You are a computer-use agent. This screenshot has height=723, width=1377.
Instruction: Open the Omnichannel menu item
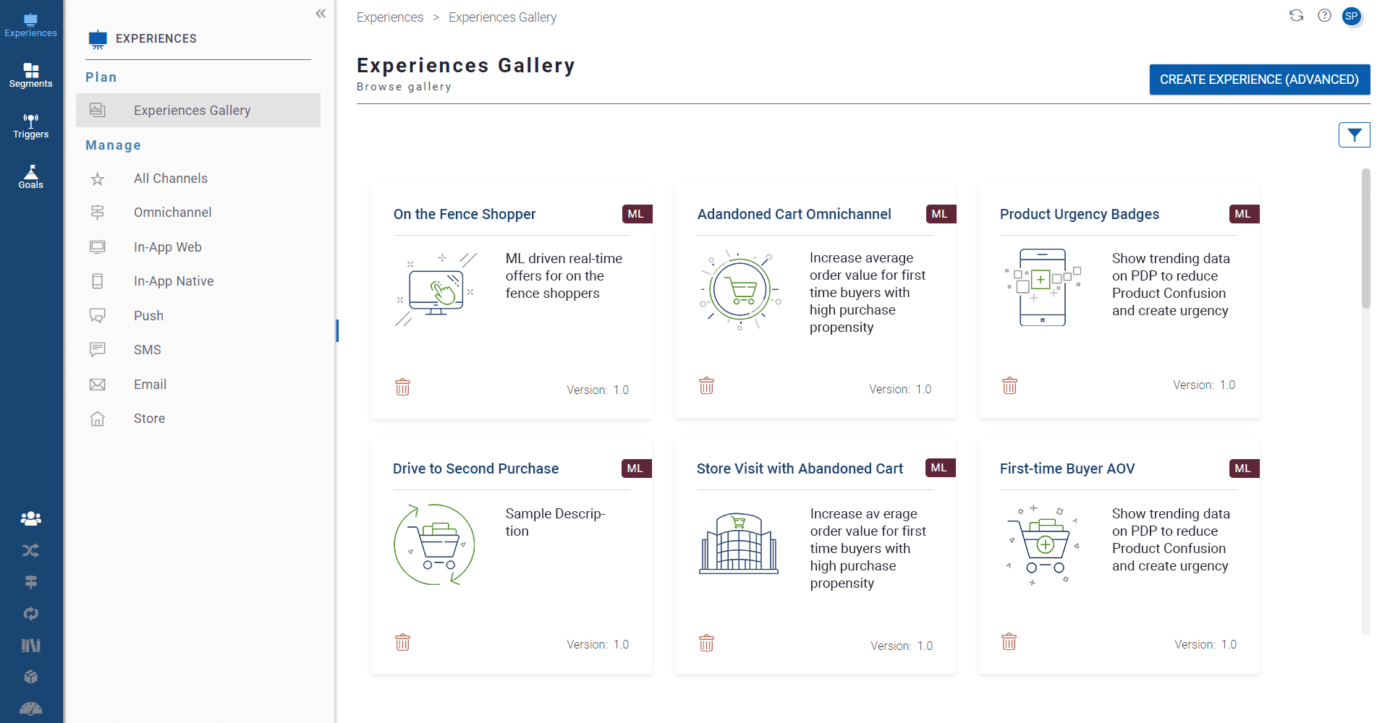(x=172, y=213)
